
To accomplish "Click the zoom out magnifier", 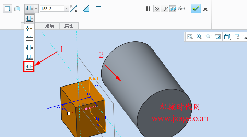I will (209, 37).
